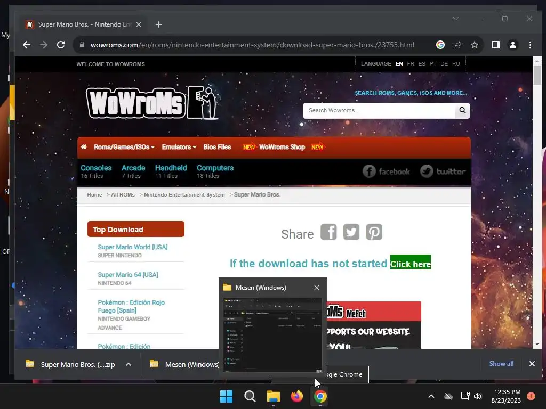Switch language to ES
This screenshot has width=546, height=409.
(422, 64)
